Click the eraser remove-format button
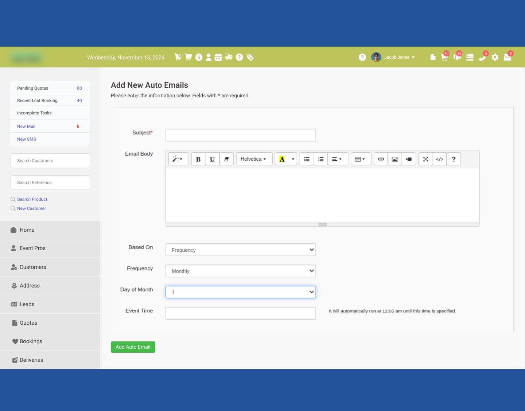Image resolution: width=525 pixels, height=411 pixels. [x=226, y=159]
